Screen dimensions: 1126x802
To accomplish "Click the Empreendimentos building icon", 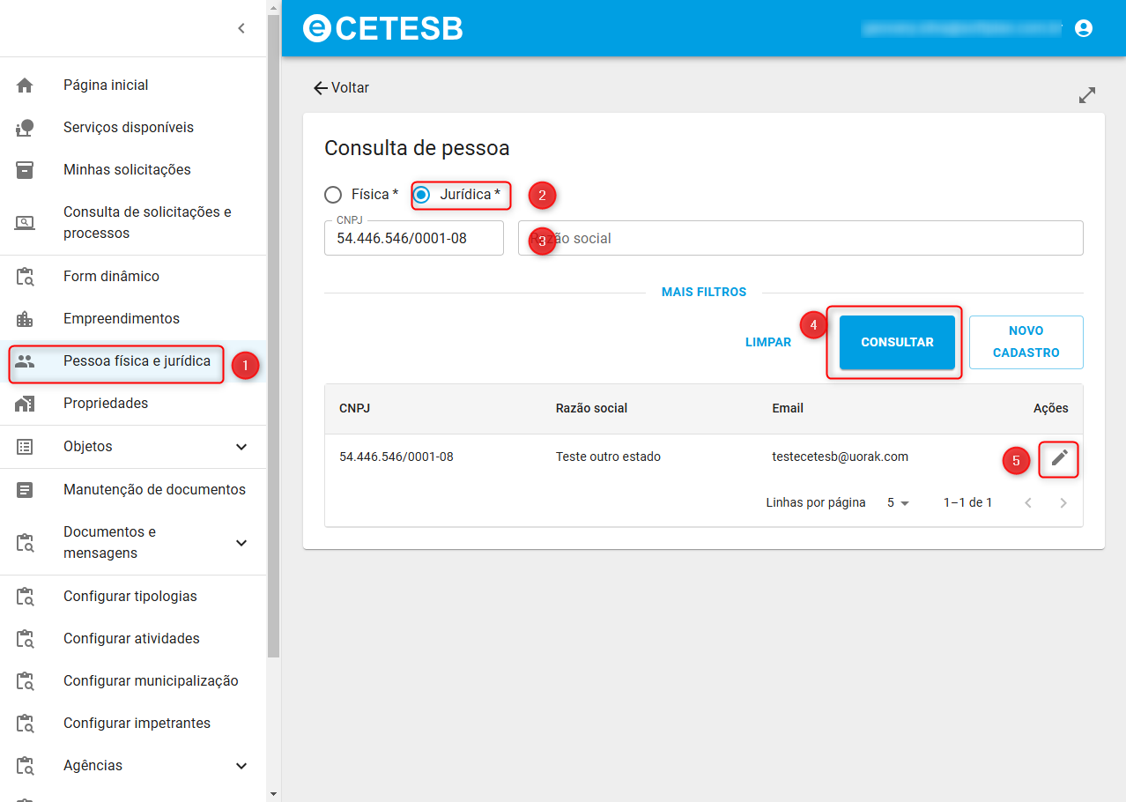I will [25, 319].
